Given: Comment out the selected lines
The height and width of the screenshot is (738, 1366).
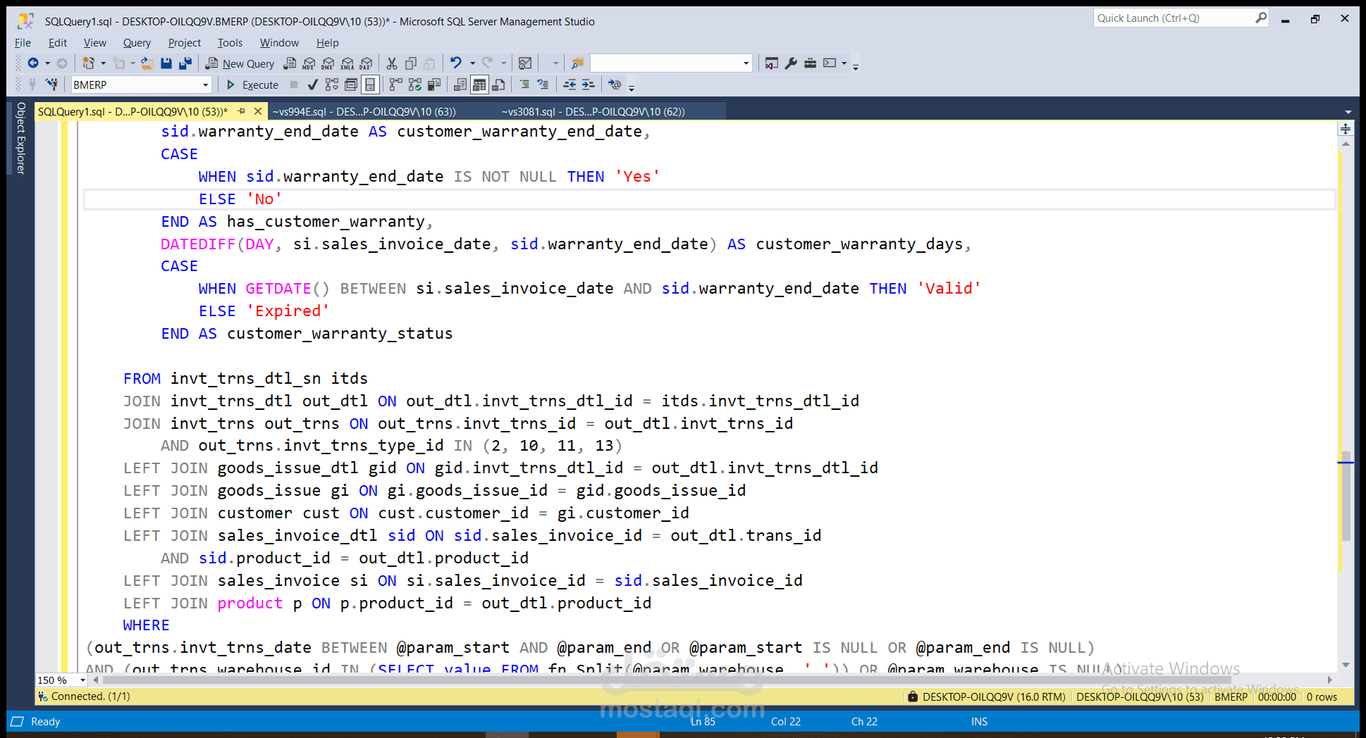Looking at the screenshot, I should [524, 85].
